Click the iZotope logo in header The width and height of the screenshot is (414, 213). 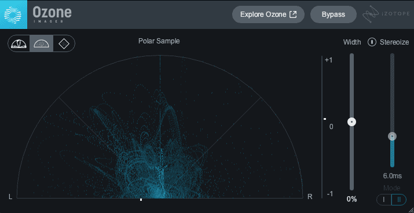point(386,14)
